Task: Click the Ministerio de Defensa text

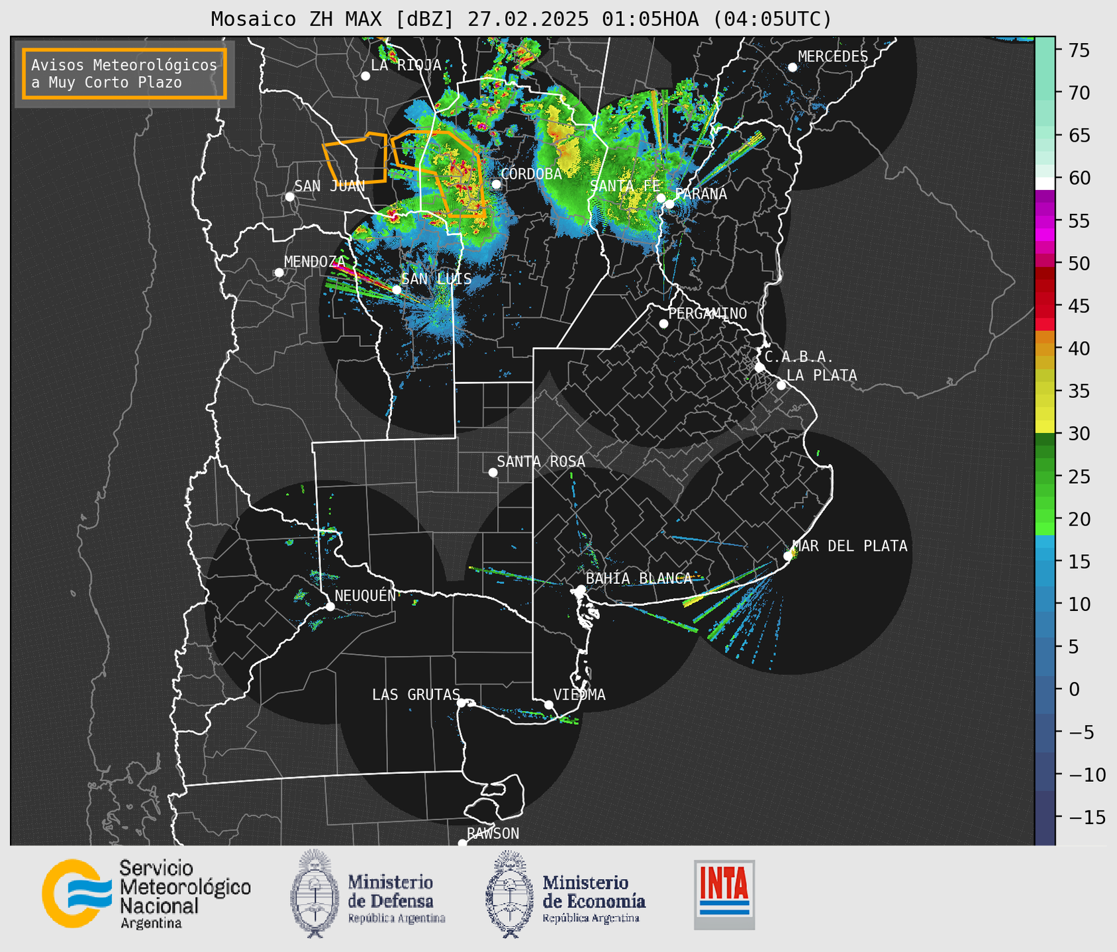Action: (396, 900)
